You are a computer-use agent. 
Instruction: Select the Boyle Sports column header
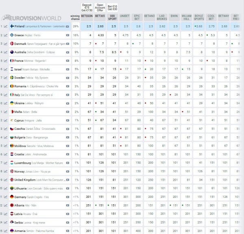click(x=199, y=17)
